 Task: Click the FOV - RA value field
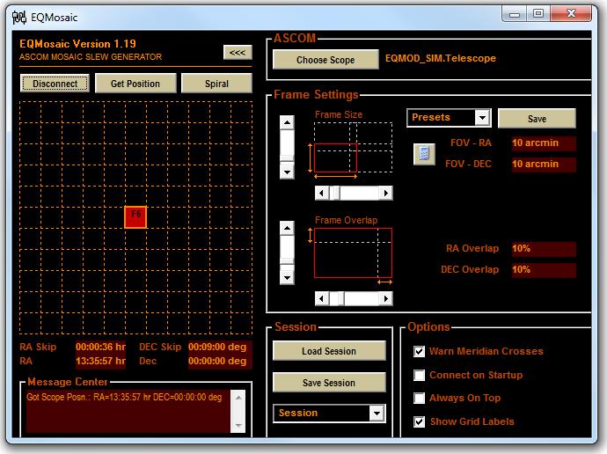tap(544, 143)
